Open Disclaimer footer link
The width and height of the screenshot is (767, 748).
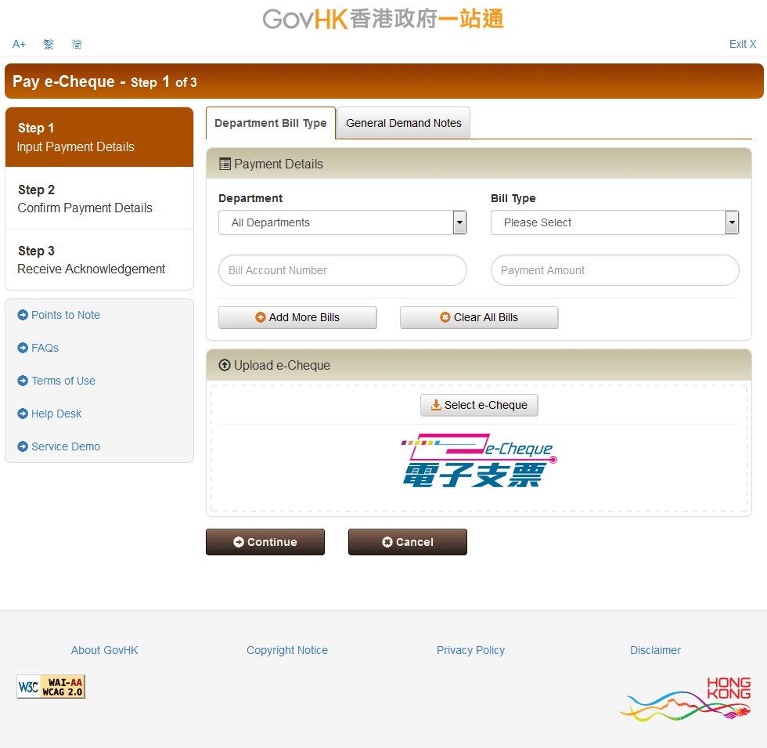tap(656, 651)
